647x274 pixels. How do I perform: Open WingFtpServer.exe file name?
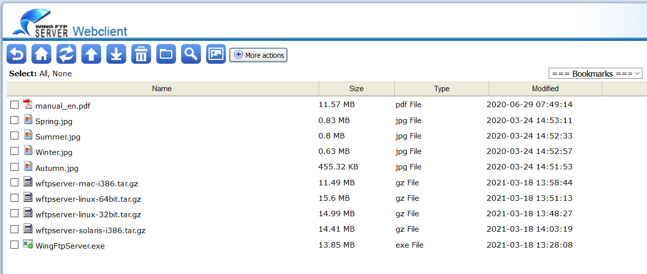[70, 246]
